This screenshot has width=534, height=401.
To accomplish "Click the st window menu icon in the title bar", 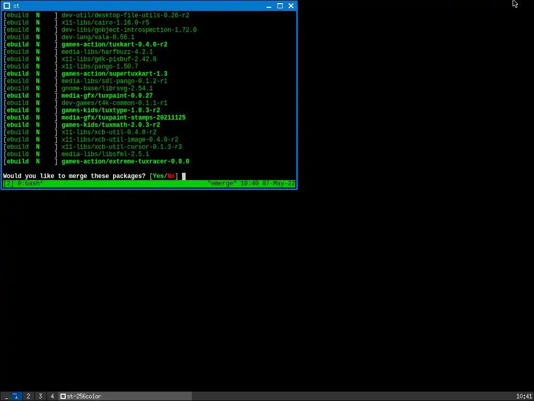I will (x=6, y=6).
